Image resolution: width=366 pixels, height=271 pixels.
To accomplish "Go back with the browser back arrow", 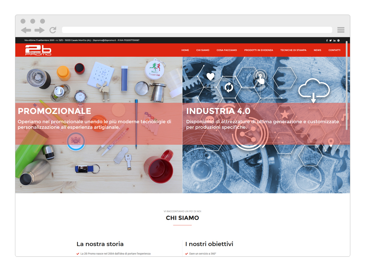I will click(26, 30).
